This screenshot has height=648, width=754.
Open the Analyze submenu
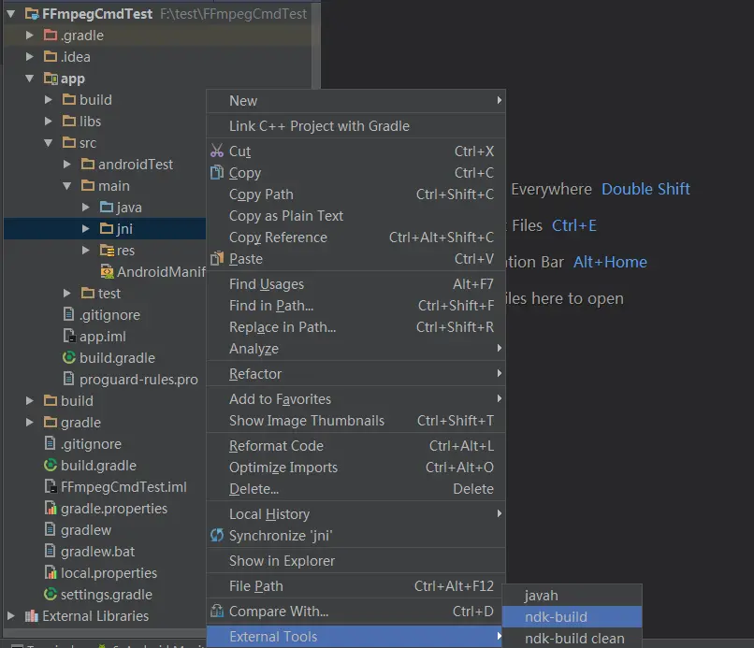point(355,349)
